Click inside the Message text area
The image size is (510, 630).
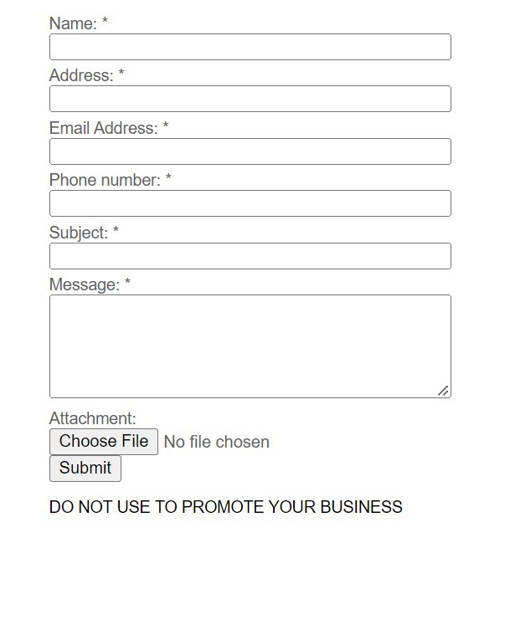pos(250,346)
